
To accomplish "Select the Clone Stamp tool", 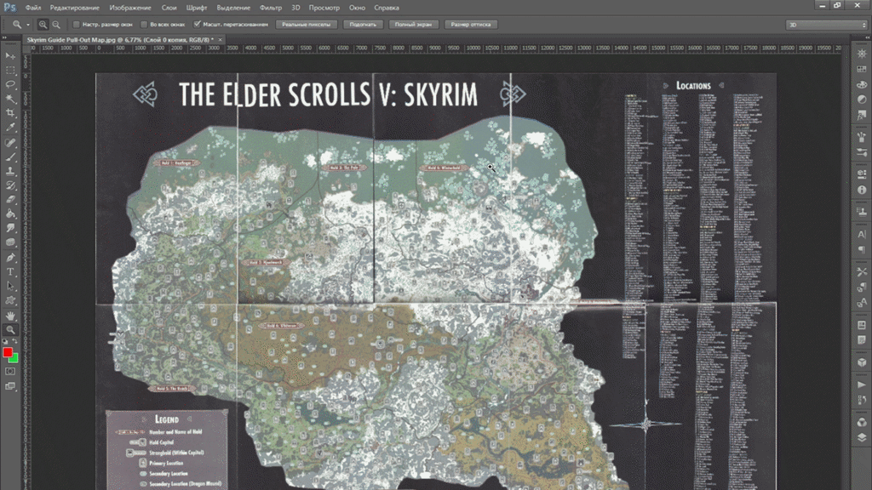I will point(10,171).
